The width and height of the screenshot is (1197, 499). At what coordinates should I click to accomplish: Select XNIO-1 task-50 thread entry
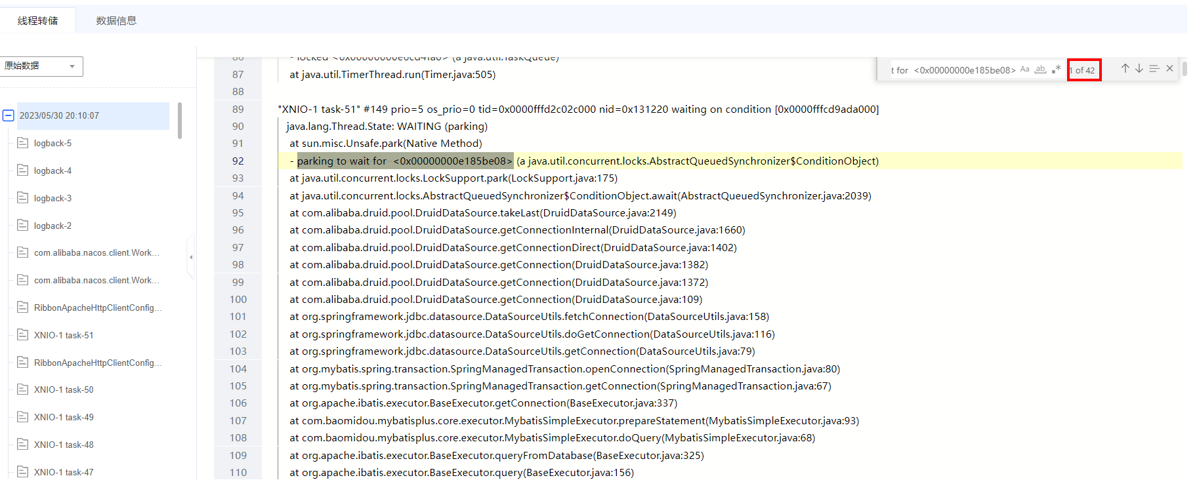(64, 390)
